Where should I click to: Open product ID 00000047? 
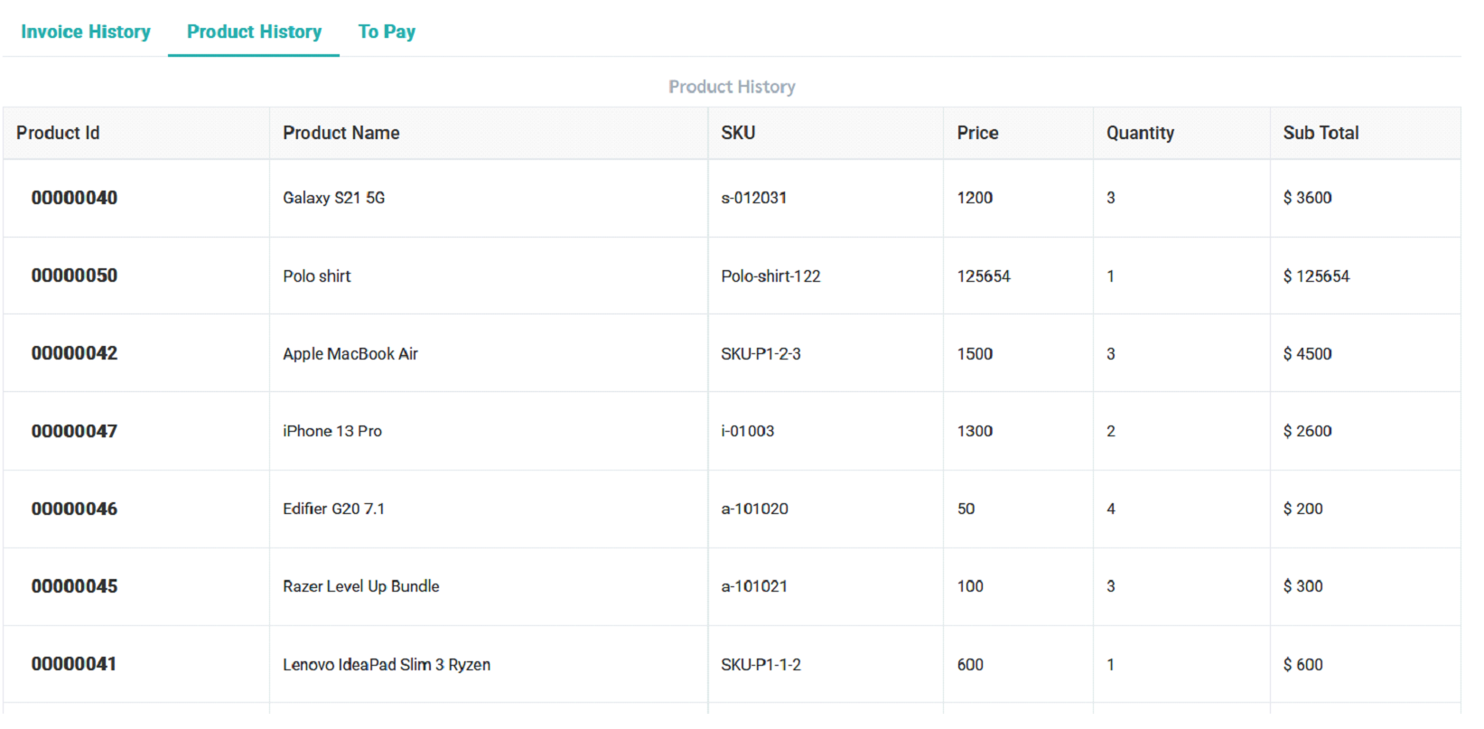coord(74,431)
